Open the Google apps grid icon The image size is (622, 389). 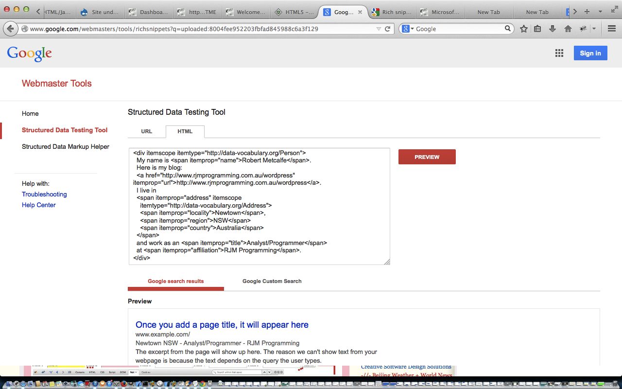pos(559,53)
